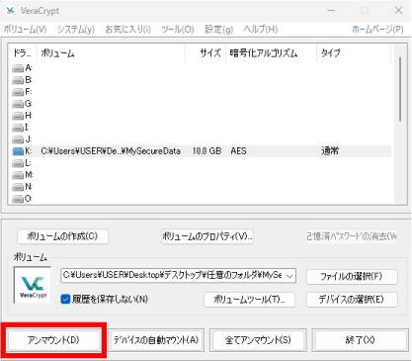This screenshot has height=361, width=412.
Task: Click the サイズ column header
Action: pos(206,53)
